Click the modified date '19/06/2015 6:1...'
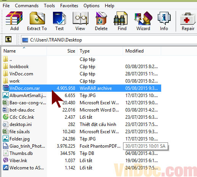This screenshot has width=197, height=177. [141, 161]
